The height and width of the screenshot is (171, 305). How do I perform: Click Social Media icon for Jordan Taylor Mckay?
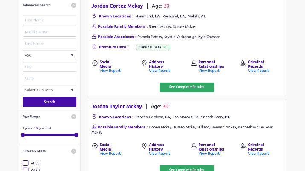tap(95, 146)
